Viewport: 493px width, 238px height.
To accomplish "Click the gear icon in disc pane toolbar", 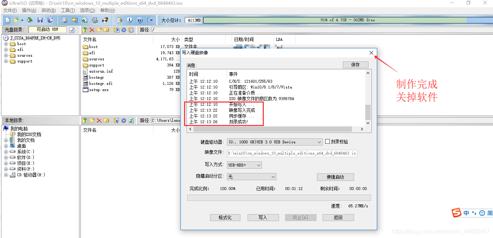I will point(123,30).
